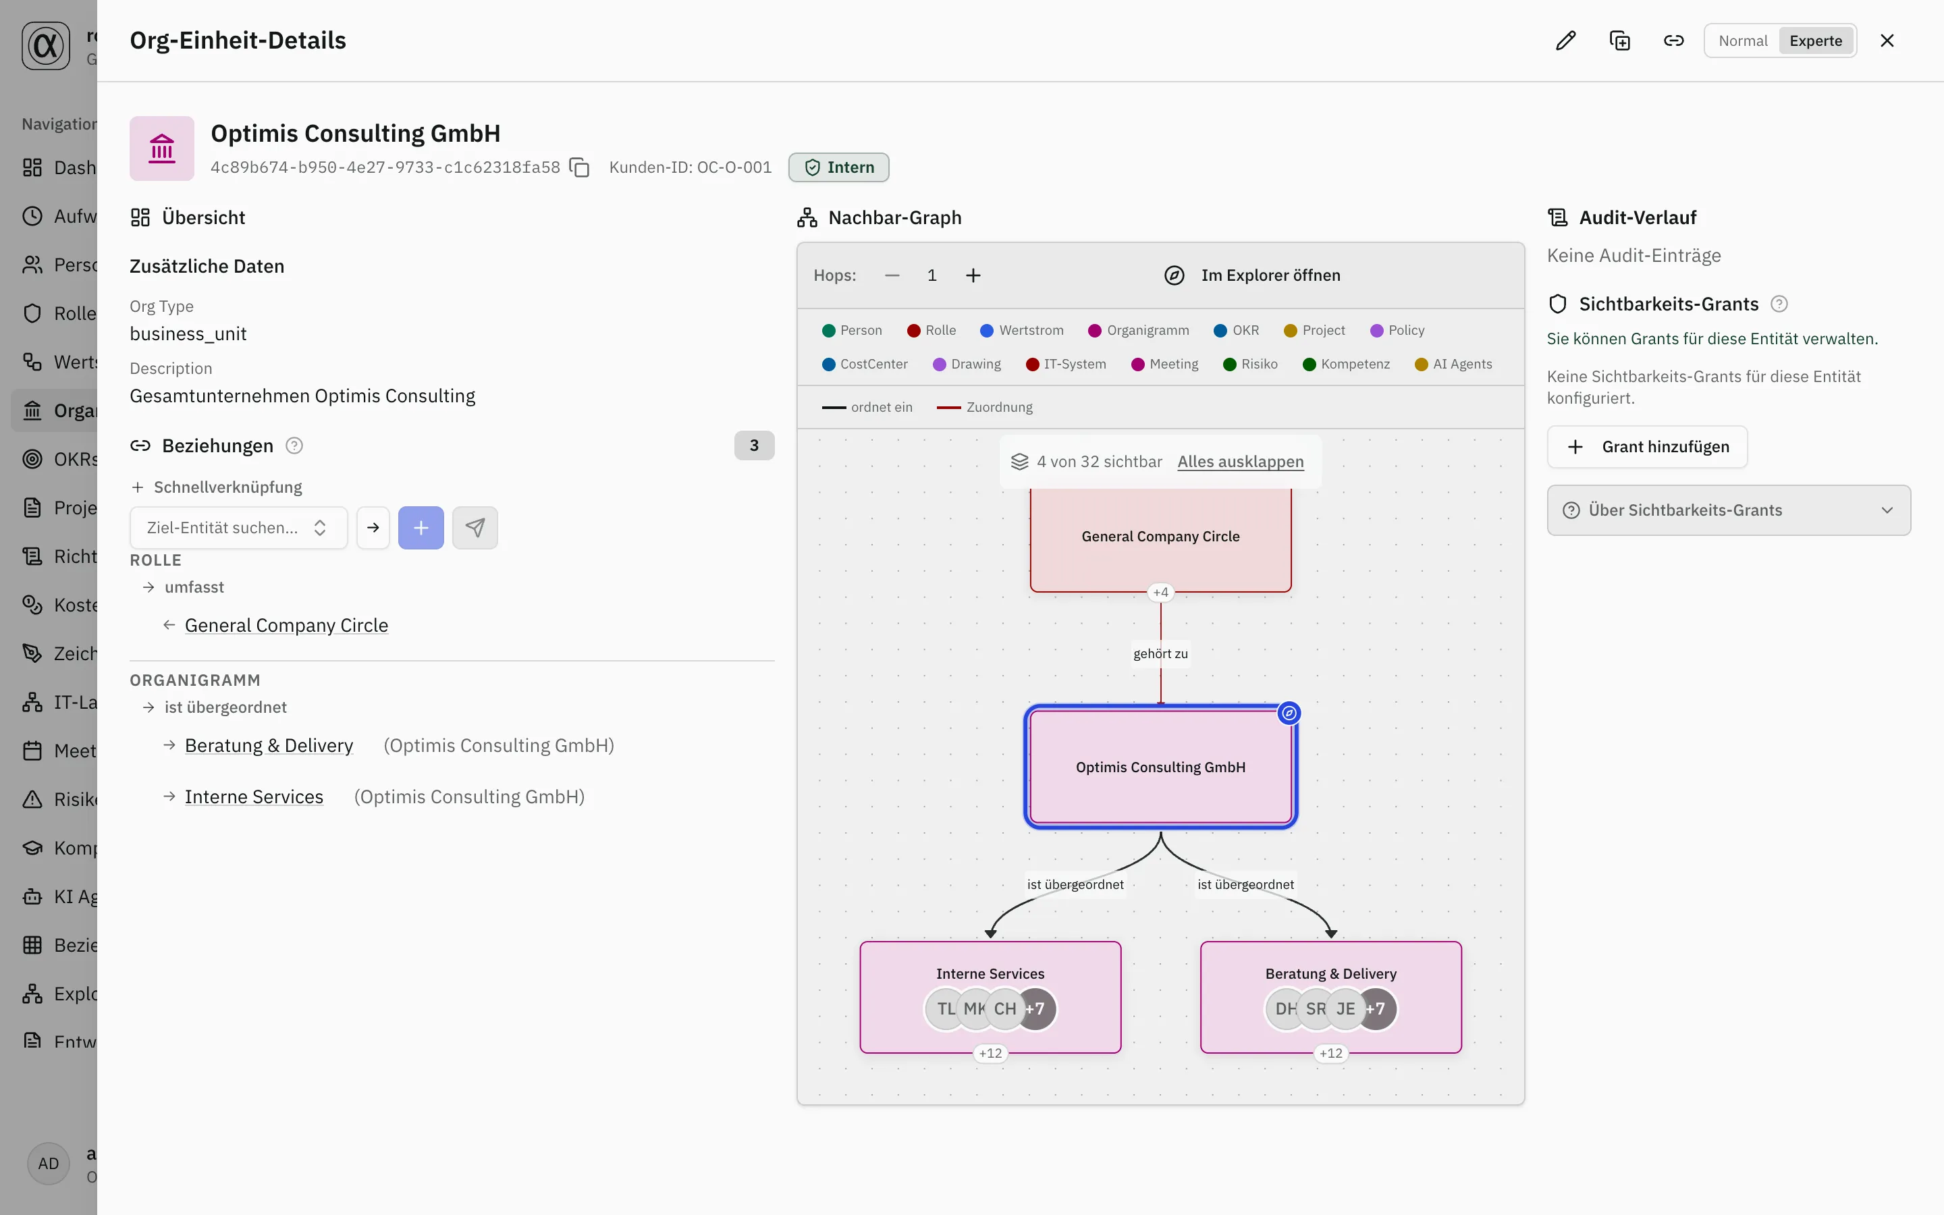Copy the entity UUID with the copy icon

point(579,167)
